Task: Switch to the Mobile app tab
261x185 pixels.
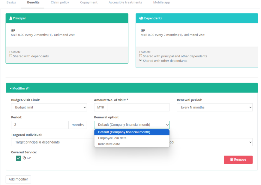Action: click(x=161, y=2)
